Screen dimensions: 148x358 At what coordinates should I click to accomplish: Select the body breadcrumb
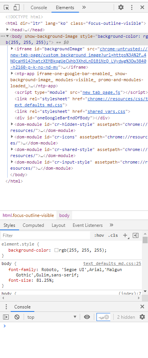(64, 215)
